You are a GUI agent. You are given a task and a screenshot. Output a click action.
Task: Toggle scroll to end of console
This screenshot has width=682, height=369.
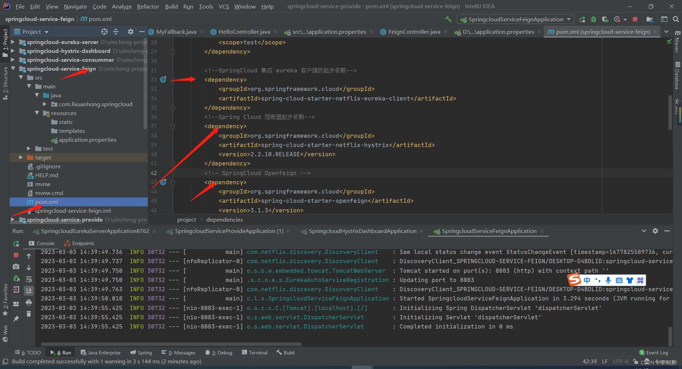coord(29,291)
